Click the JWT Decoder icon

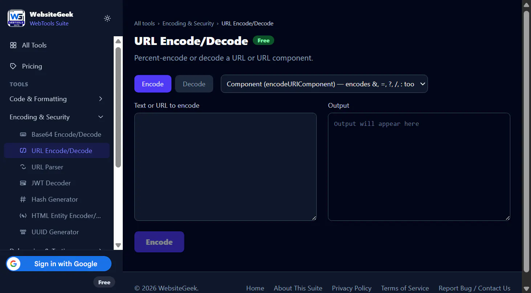pyautogui.click(x=23, y=183)
